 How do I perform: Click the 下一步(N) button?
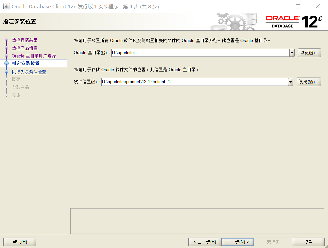(238, 242)
